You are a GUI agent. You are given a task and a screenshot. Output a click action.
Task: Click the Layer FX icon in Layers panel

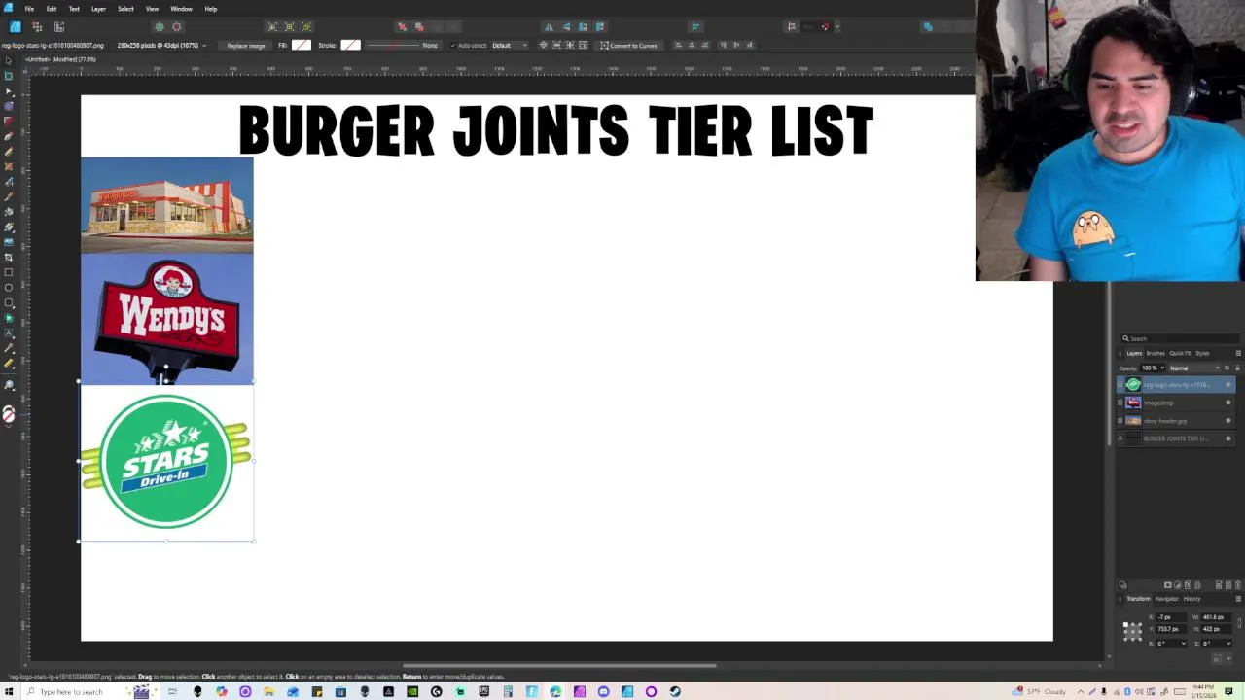(1188, 585)
